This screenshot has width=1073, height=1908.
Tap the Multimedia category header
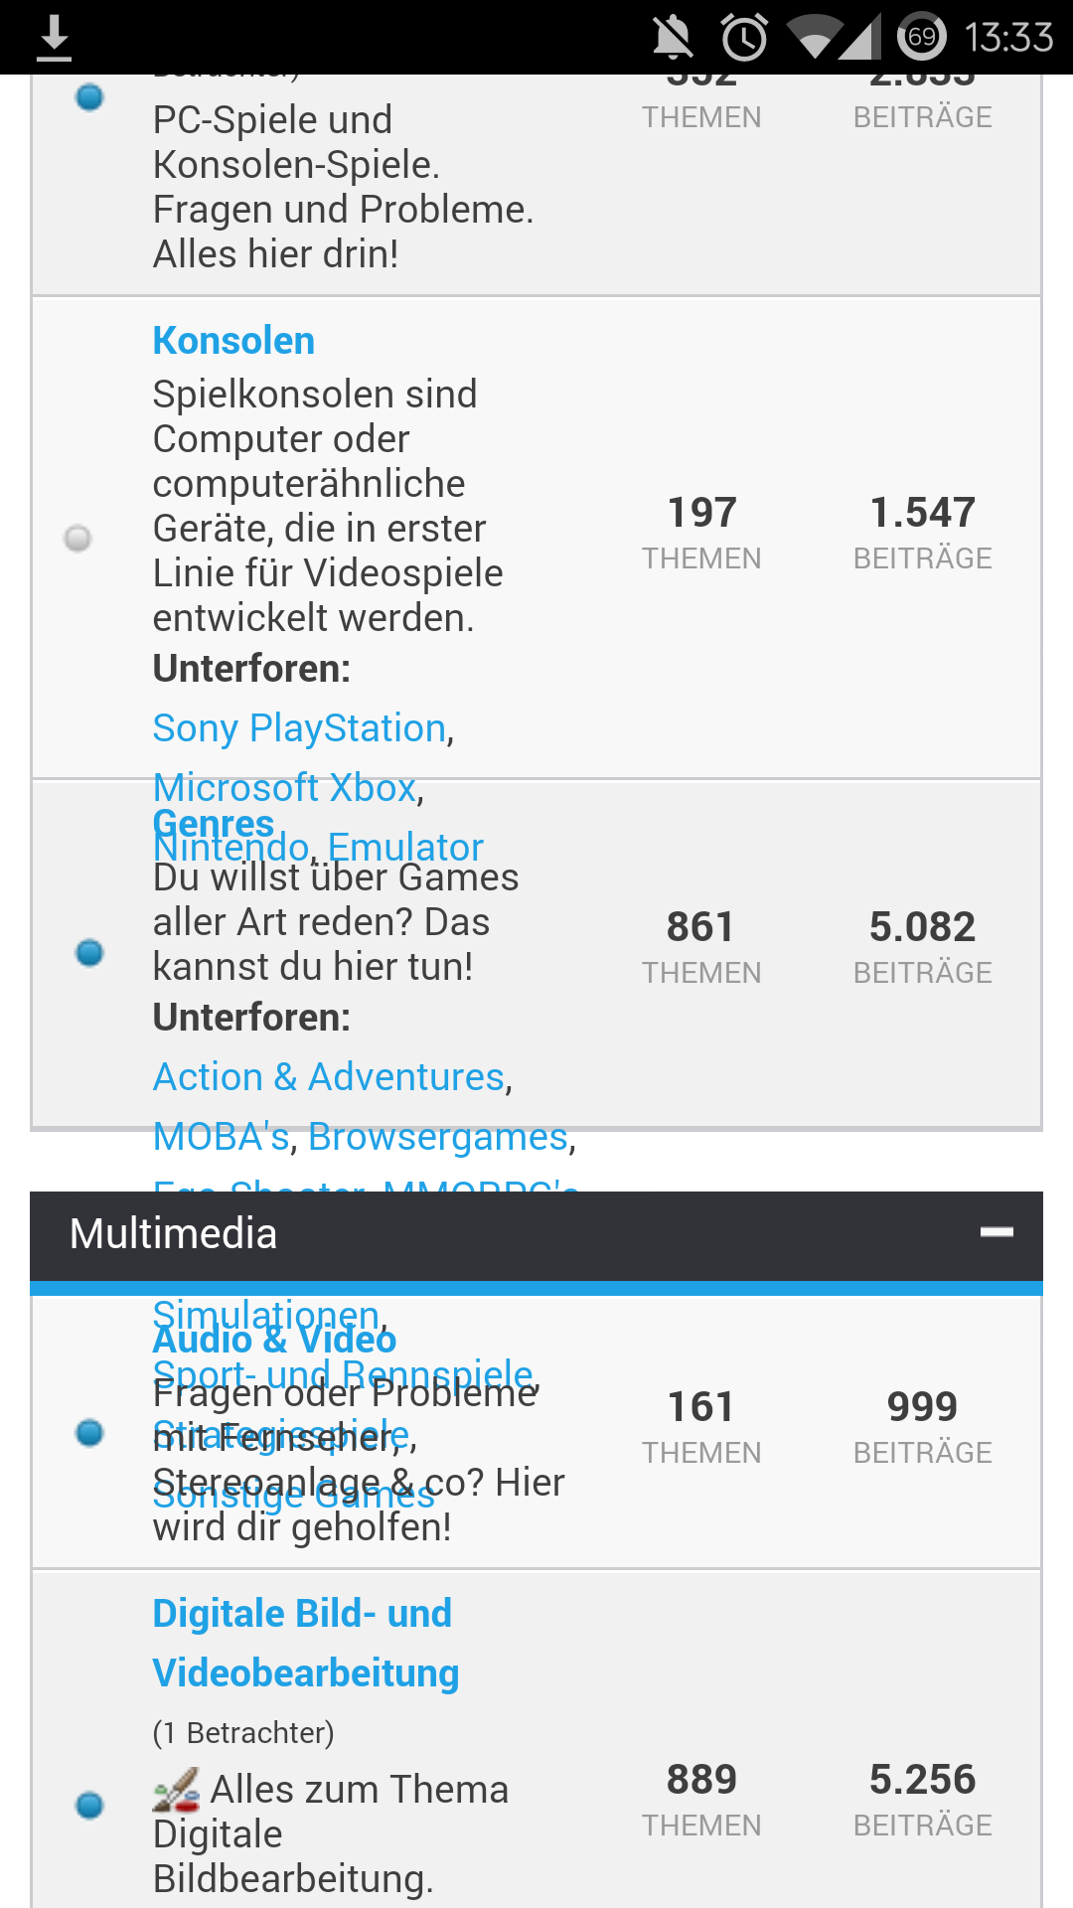pos(174,1234)
